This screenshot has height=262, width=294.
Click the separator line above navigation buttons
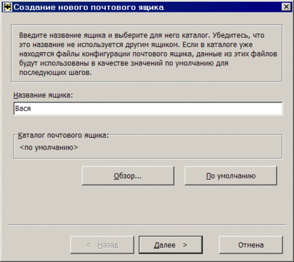pyautogui.click(x=147, y=224)
